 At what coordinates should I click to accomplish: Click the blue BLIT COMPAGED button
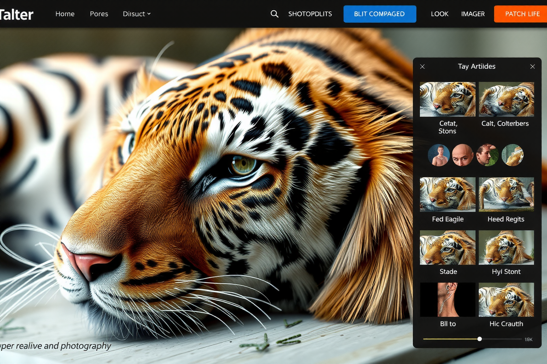coord(379,14)
